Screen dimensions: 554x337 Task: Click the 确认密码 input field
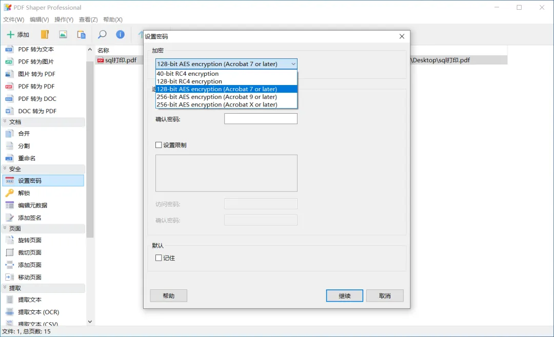pos(261,119)
